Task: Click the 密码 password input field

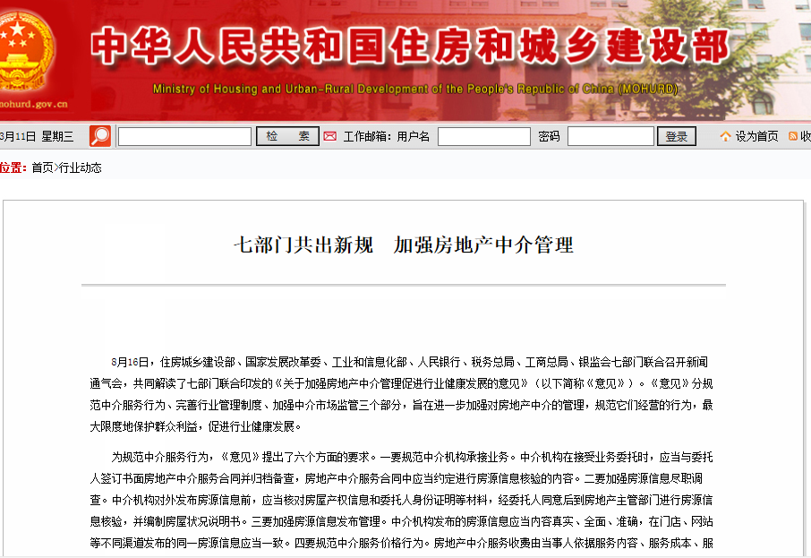Action: pyautogui.click(x=610, y=136)
